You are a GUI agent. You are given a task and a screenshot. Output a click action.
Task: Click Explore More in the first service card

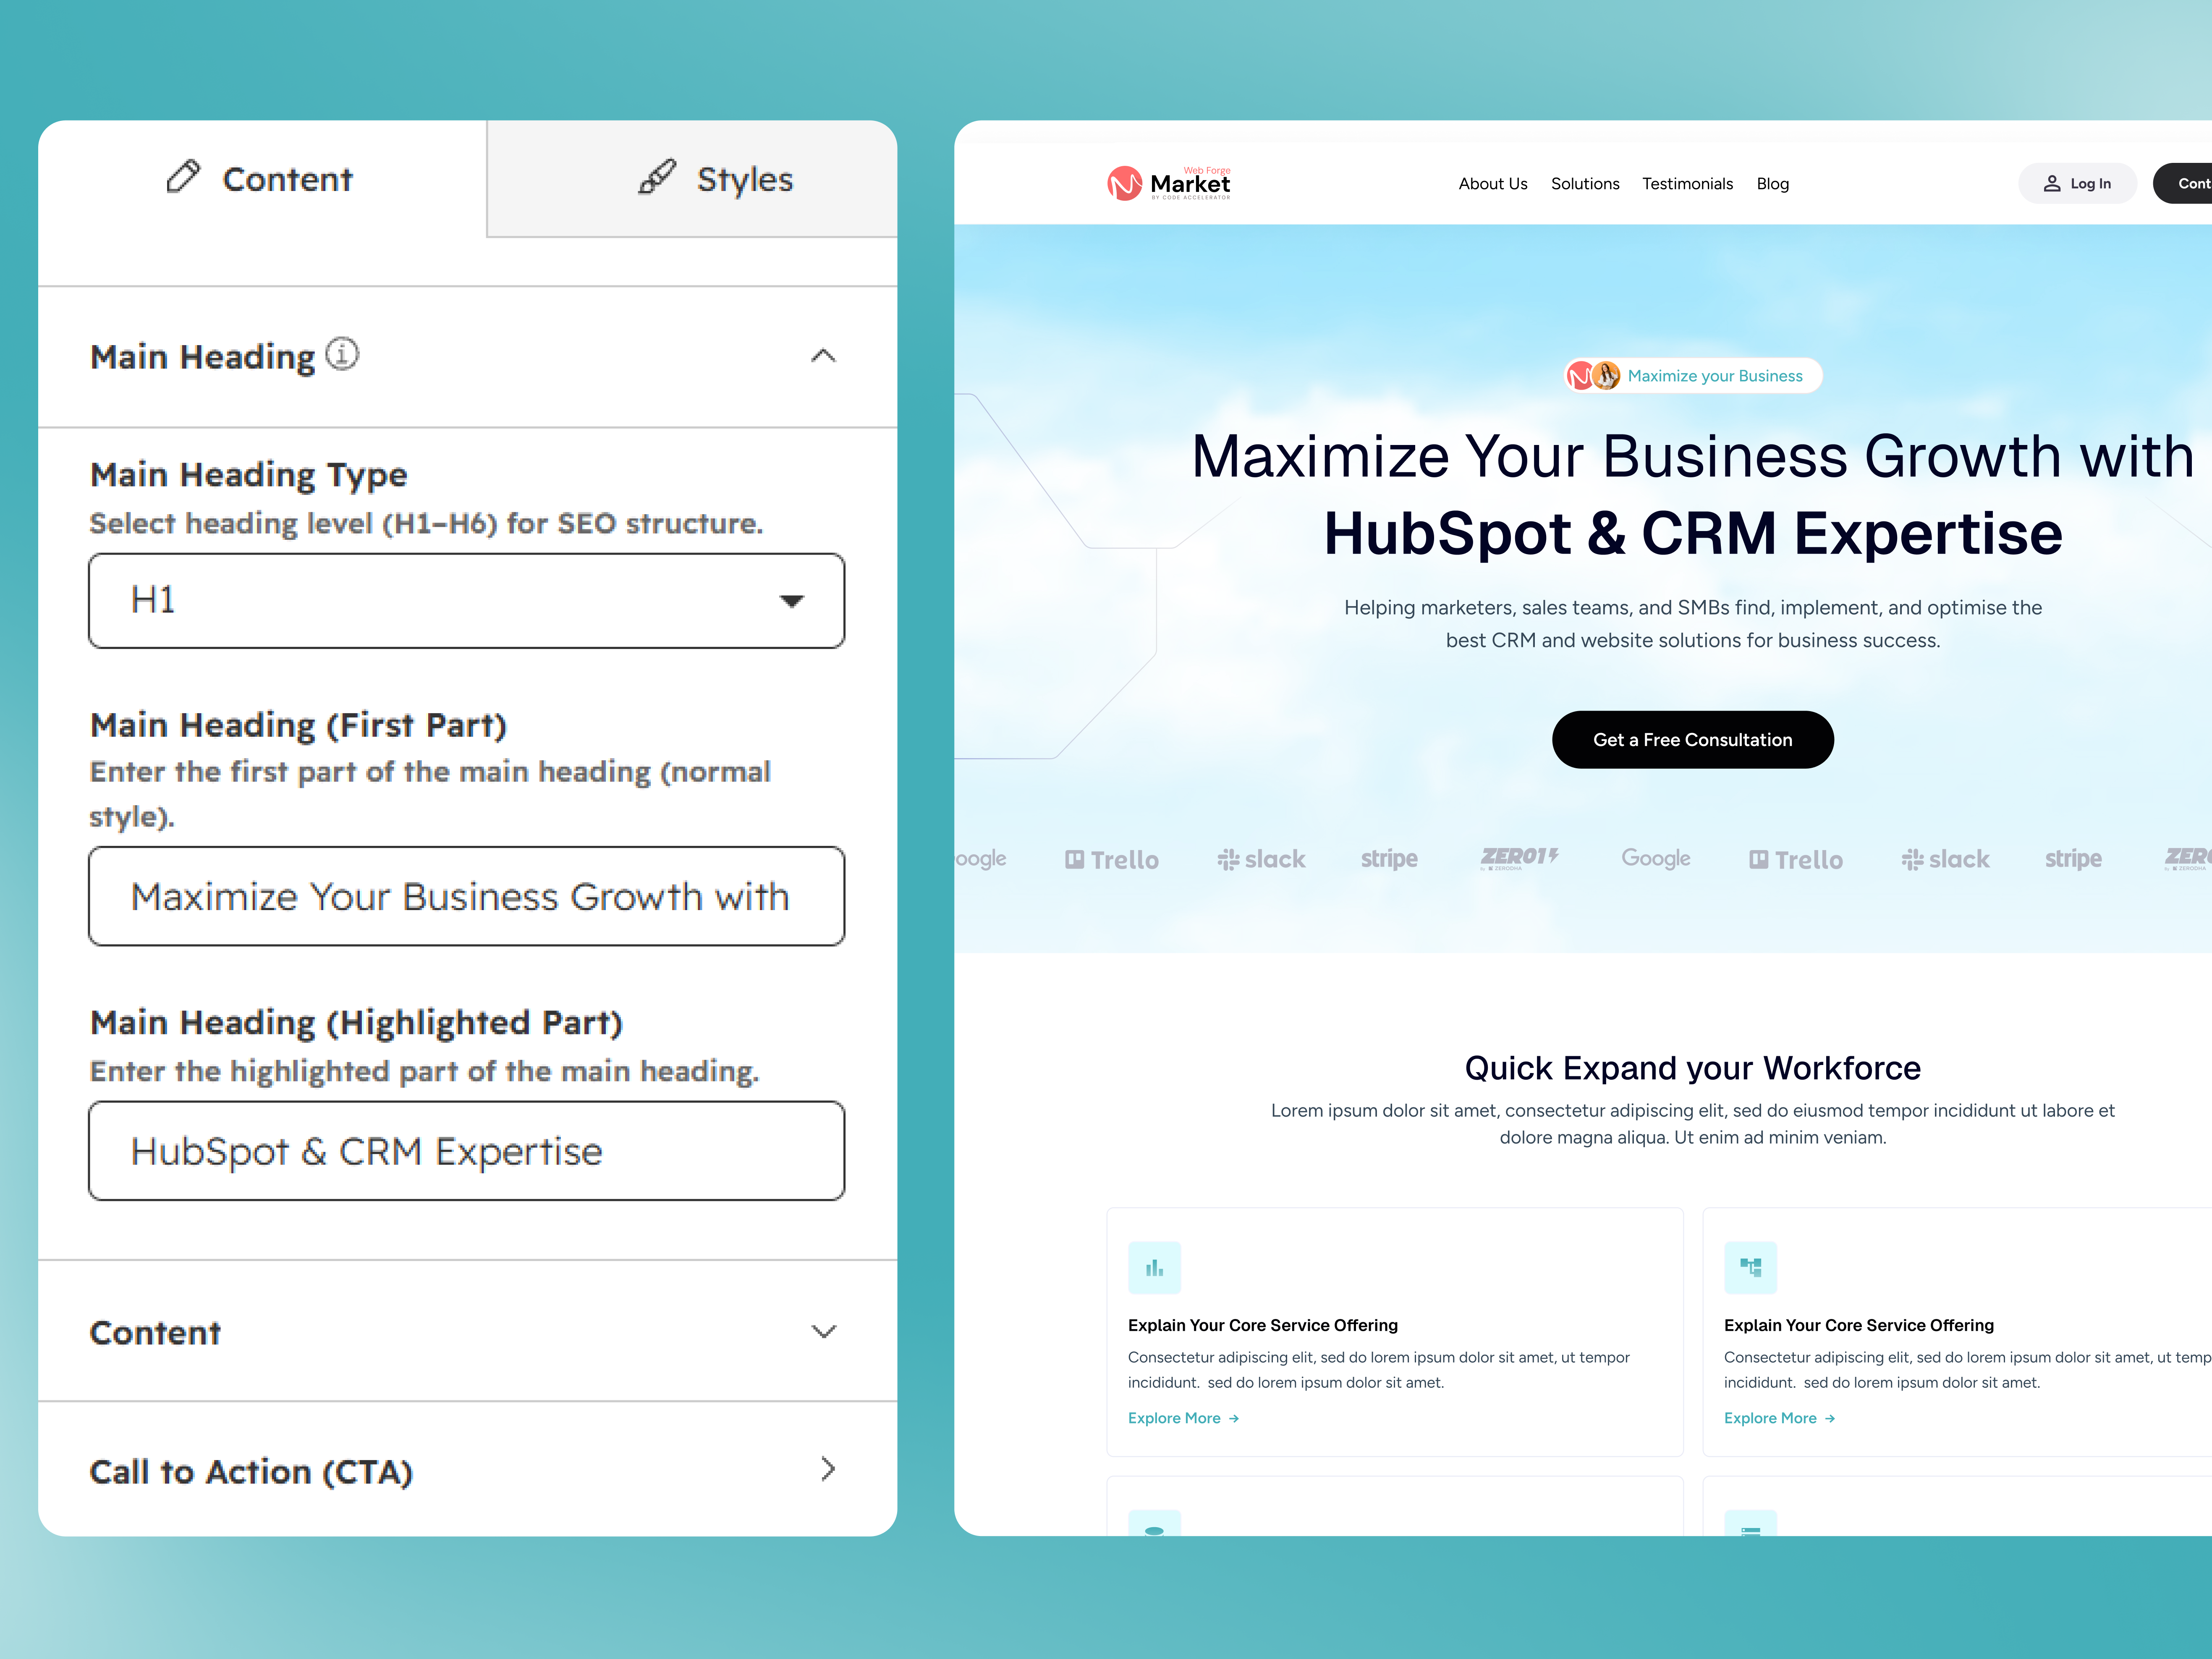[x=1184, y=1418]
